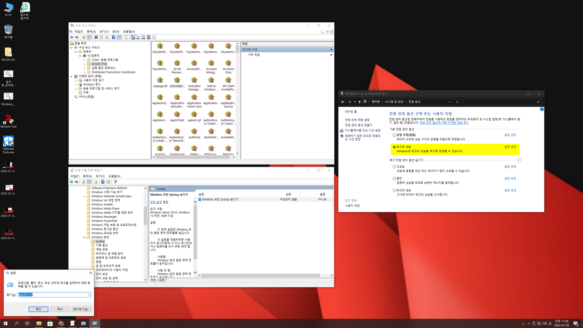Select the 균형 조정(권장) power plan
This screenshot has height=328, width=583.
pyautogui.click(x=394, y=135)
